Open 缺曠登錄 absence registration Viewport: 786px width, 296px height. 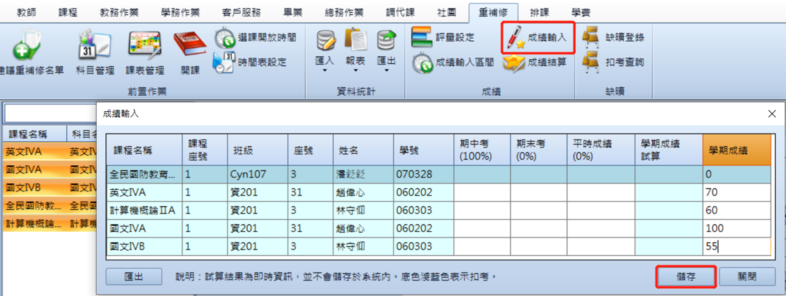[x=614, y=37]
